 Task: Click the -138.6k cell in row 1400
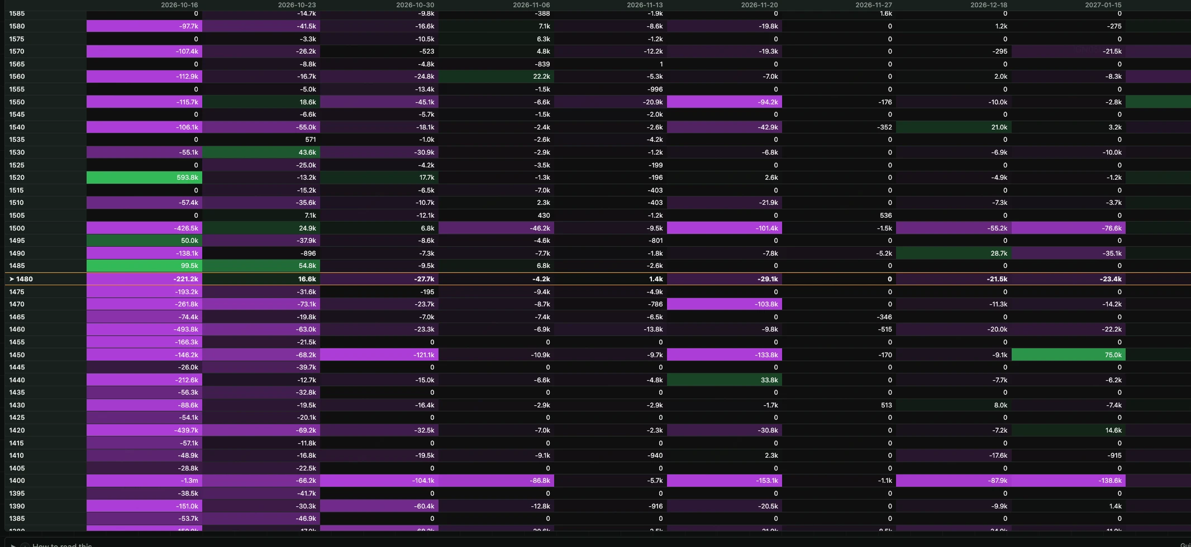[1069, 481]
